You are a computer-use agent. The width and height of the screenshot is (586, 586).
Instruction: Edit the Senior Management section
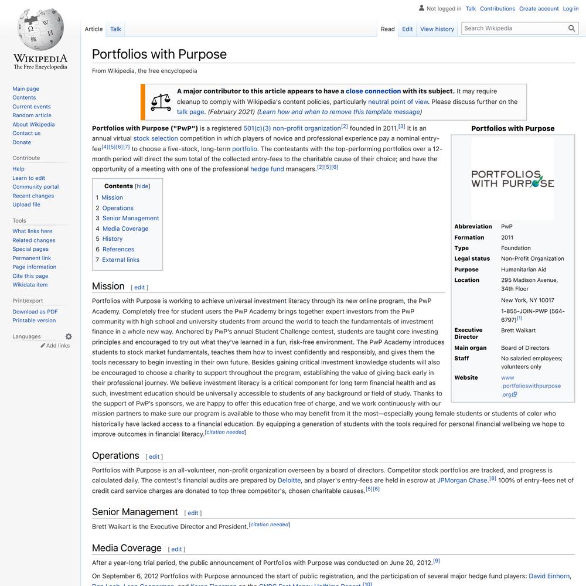click(x=193, y=513)
